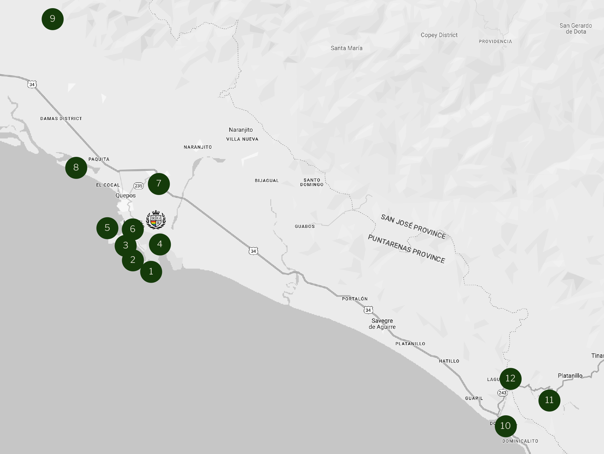Click the Route 243 highway shield
The height and width of the screenshot is (454, 604).
pyautogui.click(x=502, y=393)
